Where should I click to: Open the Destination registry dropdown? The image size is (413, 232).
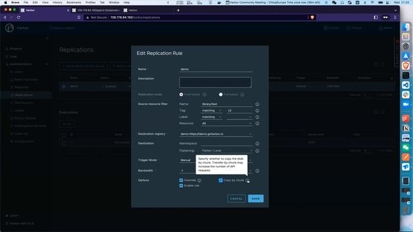[216, 134]
